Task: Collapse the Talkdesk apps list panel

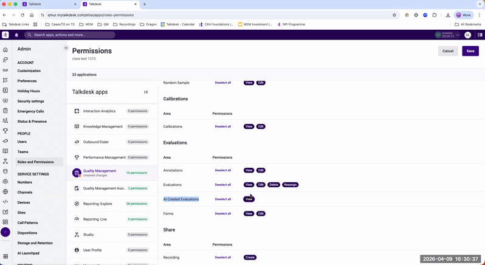Action: (x=146, y=92)
